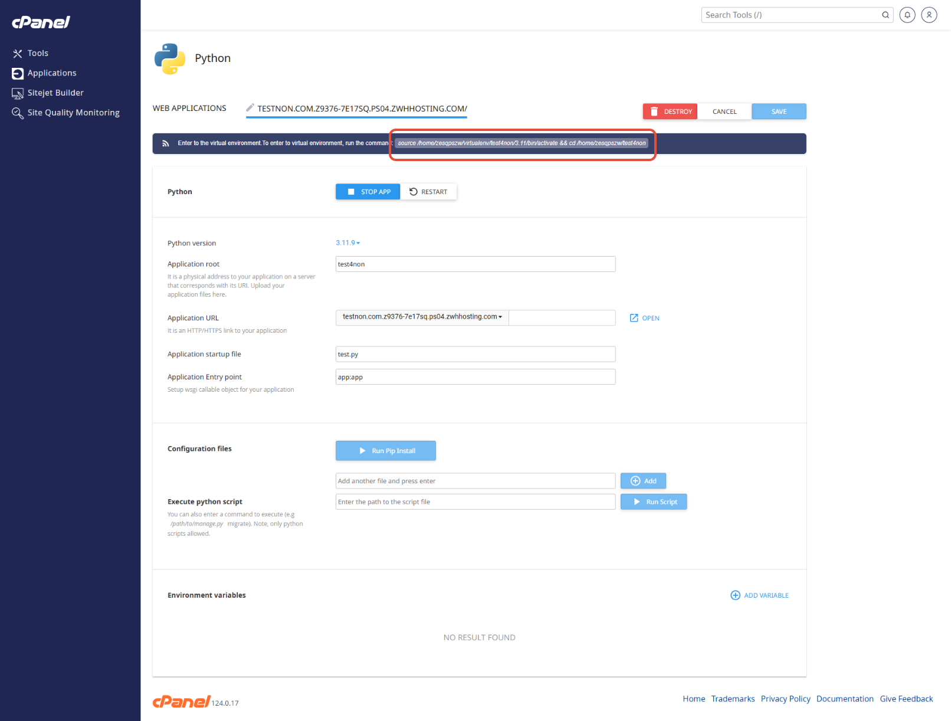Open Sitejet Builder in sidebar
The width and height of the screenshot is (951, 721).
tap(55, 93)
